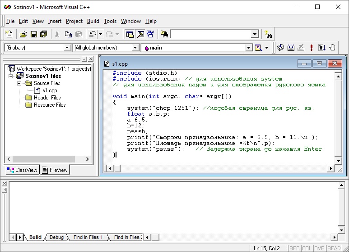Undo the last action with the Undo icon
Viewport: 349px width, 252px height.
coord(93,34)
